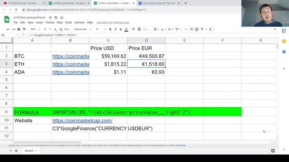Open the Disclaimer link
This screenshot has width=289, height=162.
[x=181, y=145]
